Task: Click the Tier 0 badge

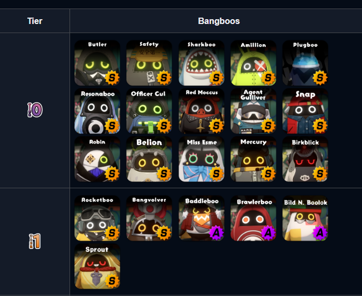Action: 35,110
